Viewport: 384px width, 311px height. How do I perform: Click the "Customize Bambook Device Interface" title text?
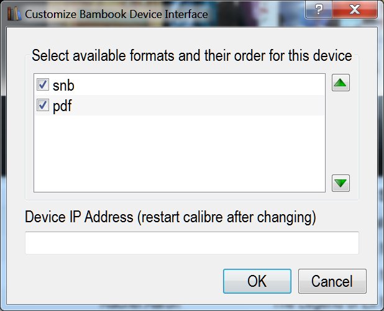(116, 12)
